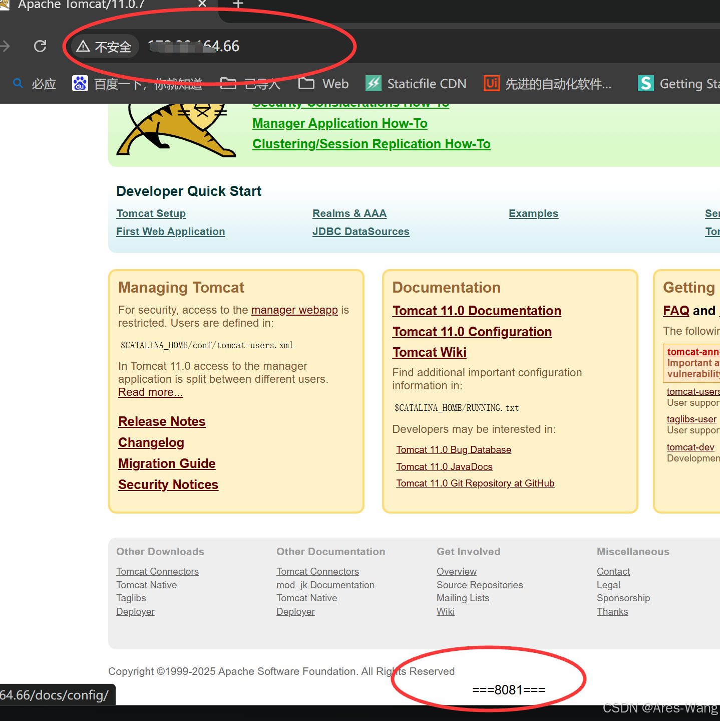Image resolution: width=720 pixels, height=721 pixels.
Task: Open the Wiki link under Get Involved
Action: click(446, 612)
